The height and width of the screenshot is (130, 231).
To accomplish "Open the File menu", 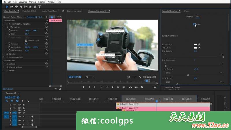I will [4, 2].
